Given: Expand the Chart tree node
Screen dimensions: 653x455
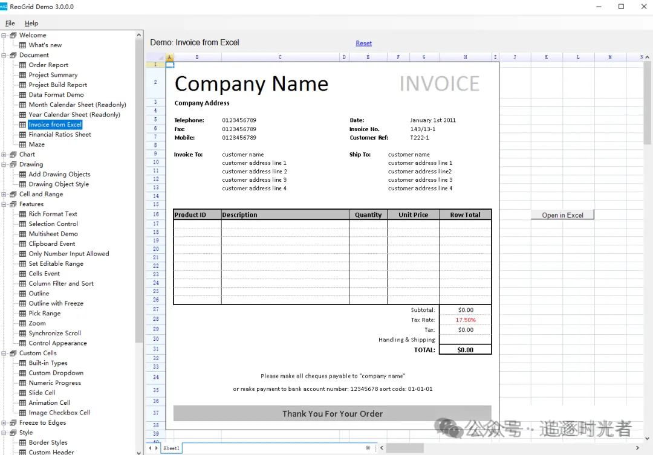Looking at the screenshot, I should coord(4,155).
